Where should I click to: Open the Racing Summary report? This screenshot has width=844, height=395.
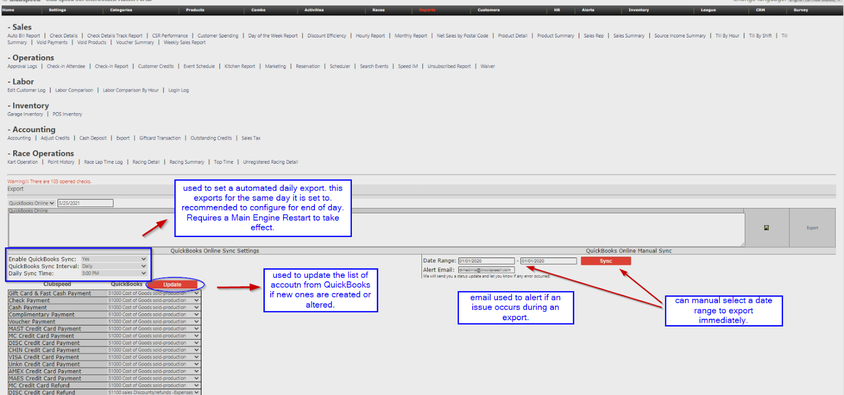pyautogui.click(x=187, y=162)
